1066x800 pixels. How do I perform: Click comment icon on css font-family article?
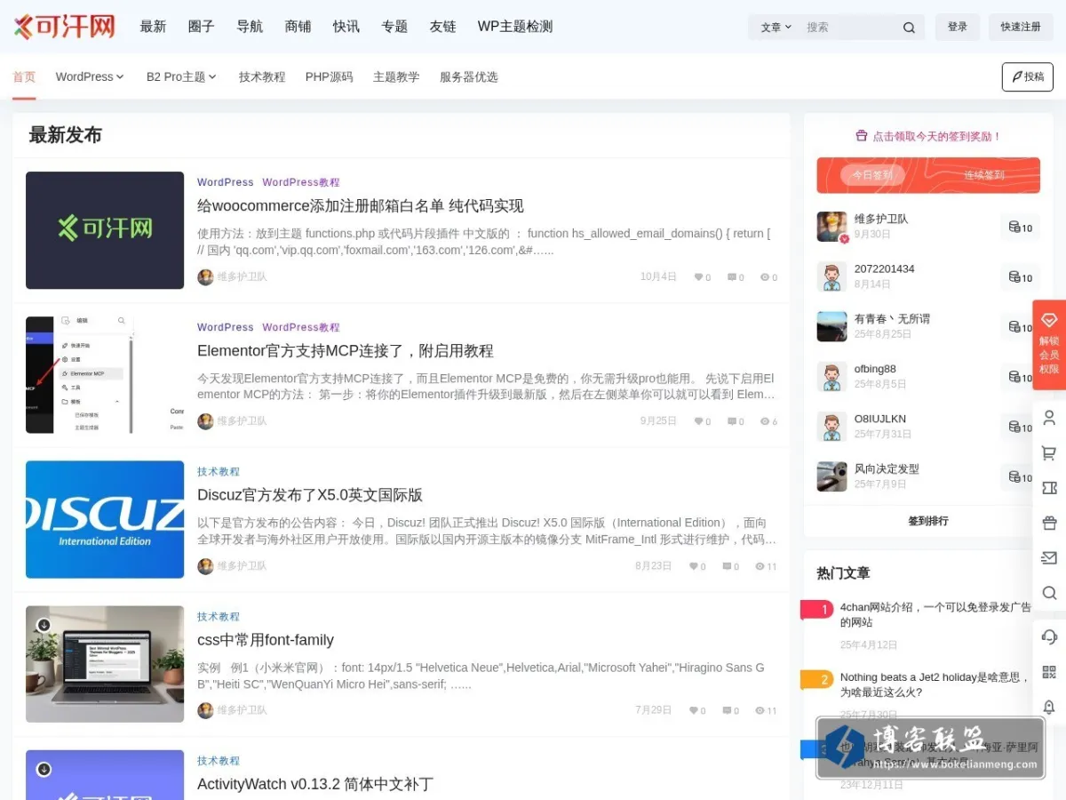pyautogui.click(x=726, y=710)
